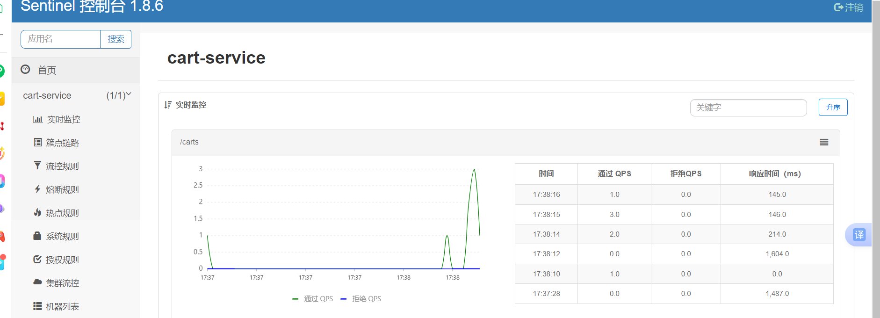Select the cart-service app in the sidebar

76,95
